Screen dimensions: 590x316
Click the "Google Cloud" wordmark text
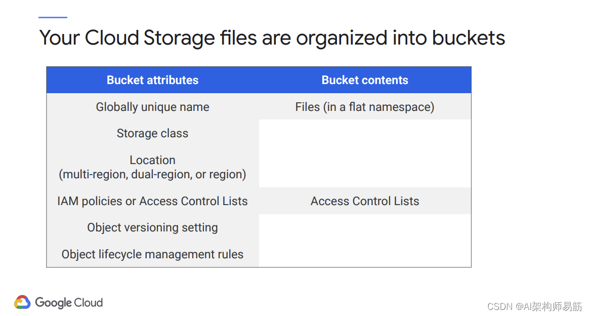(69, 303)
